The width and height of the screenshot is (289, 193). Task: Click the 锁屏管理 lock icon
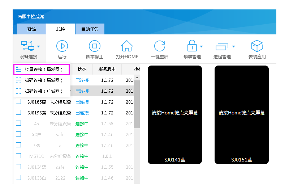pos(192,46)
